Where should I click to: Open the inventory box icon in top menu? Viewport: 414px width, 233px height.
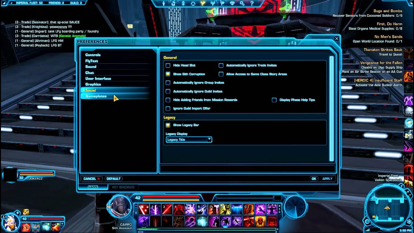point(173,3)
